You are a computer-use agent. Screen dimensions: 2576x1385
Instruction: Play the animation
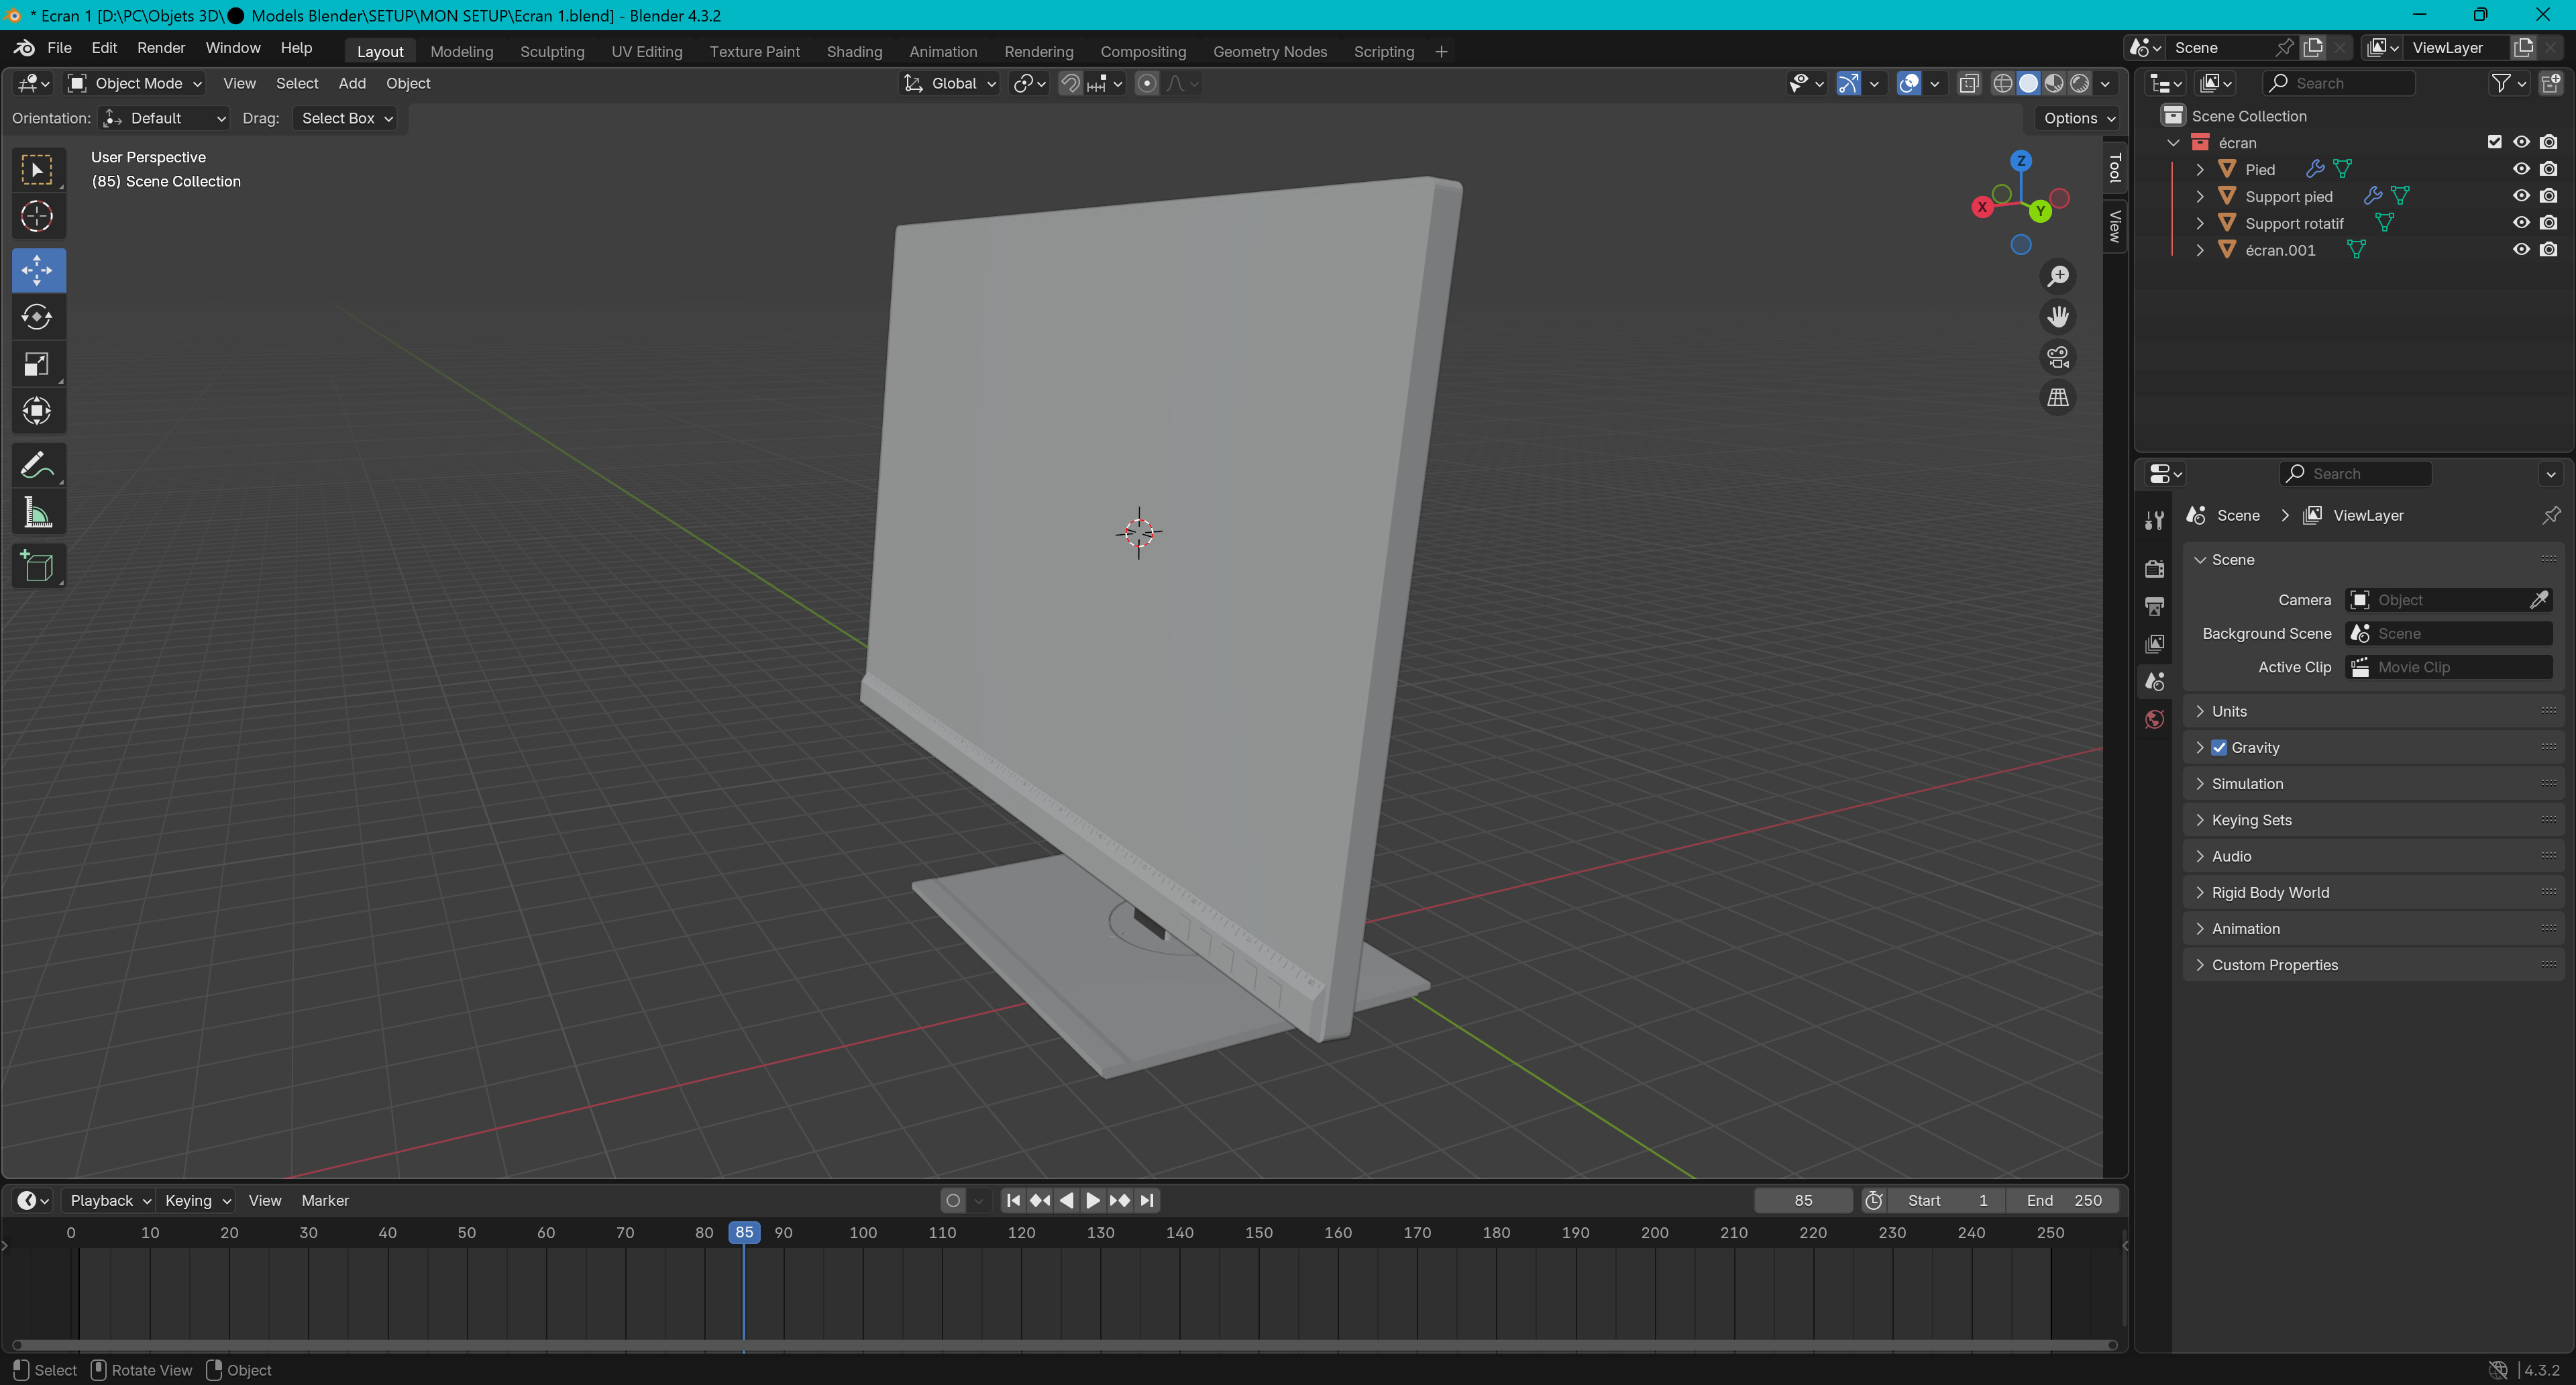1093,1200
